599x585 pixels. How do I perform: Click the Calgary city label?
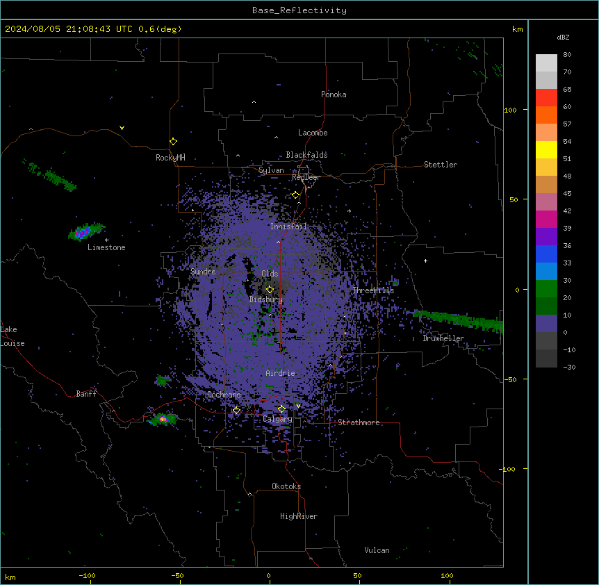[x=277, y=419]
